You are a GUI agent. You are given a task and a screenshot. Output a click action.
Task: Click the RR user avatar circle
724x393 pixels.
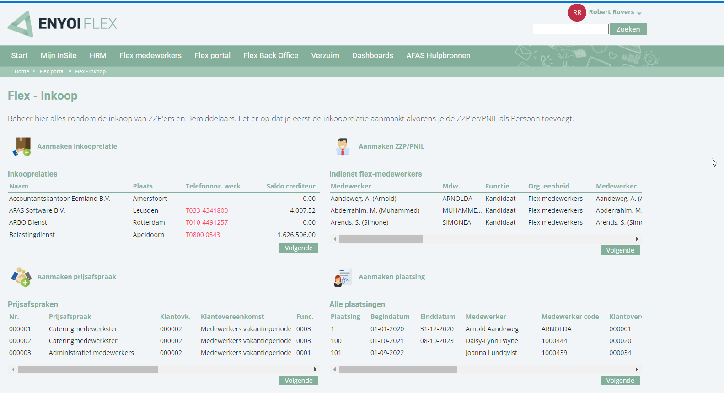click(577, 13)
